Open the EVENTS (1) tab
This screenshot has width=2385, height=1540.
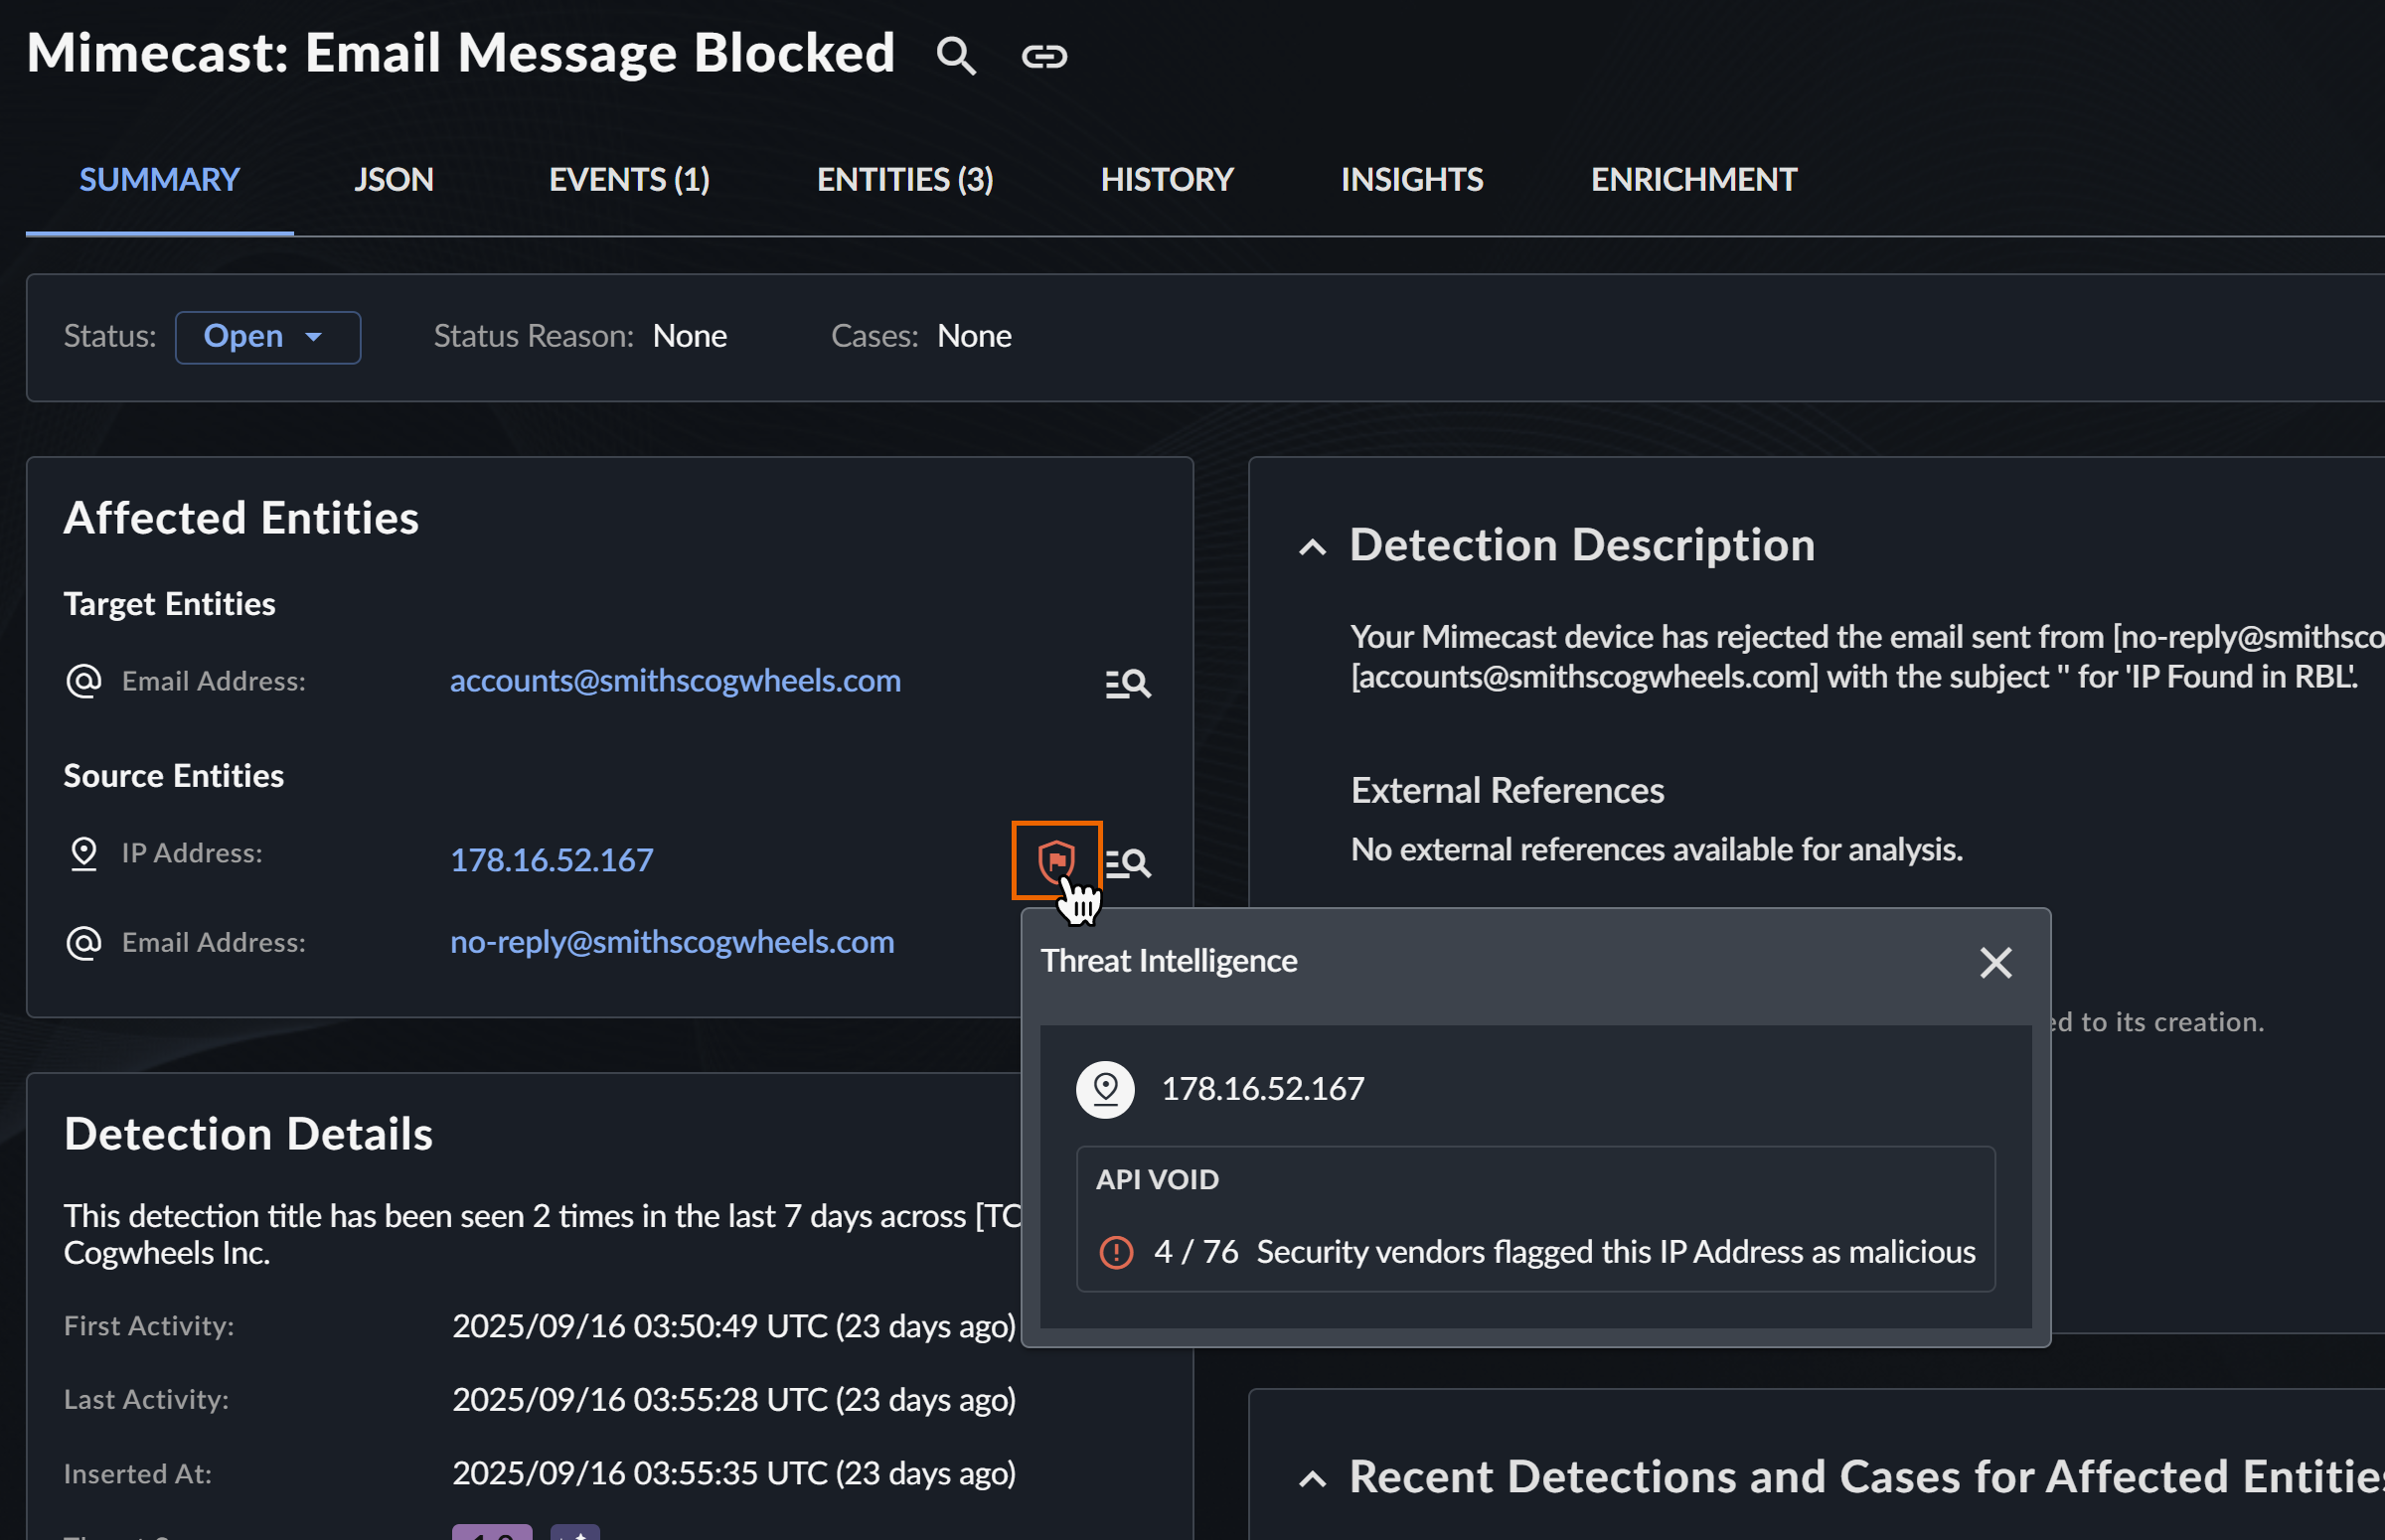[x=629, y=180]
